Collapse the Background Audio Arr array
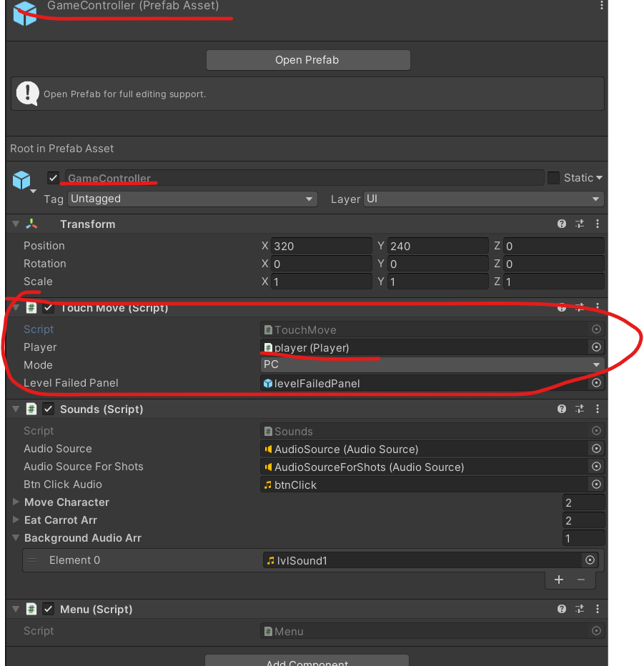 click(x=16, y=537)
